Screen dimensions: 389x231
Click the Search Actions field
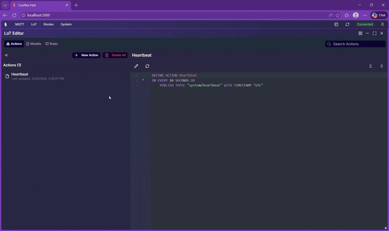355,44
